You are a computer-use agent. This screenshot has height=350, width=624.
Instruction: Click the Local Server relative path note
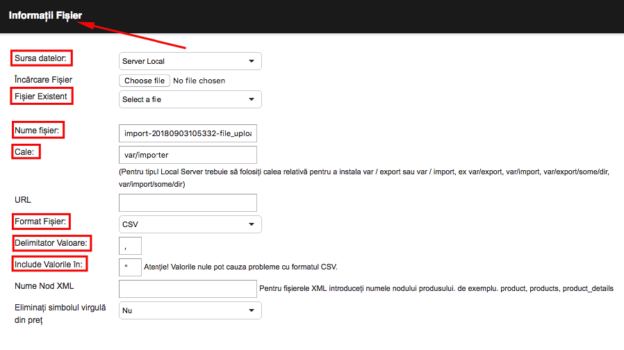pyautogui.click(x=363, y=178)
